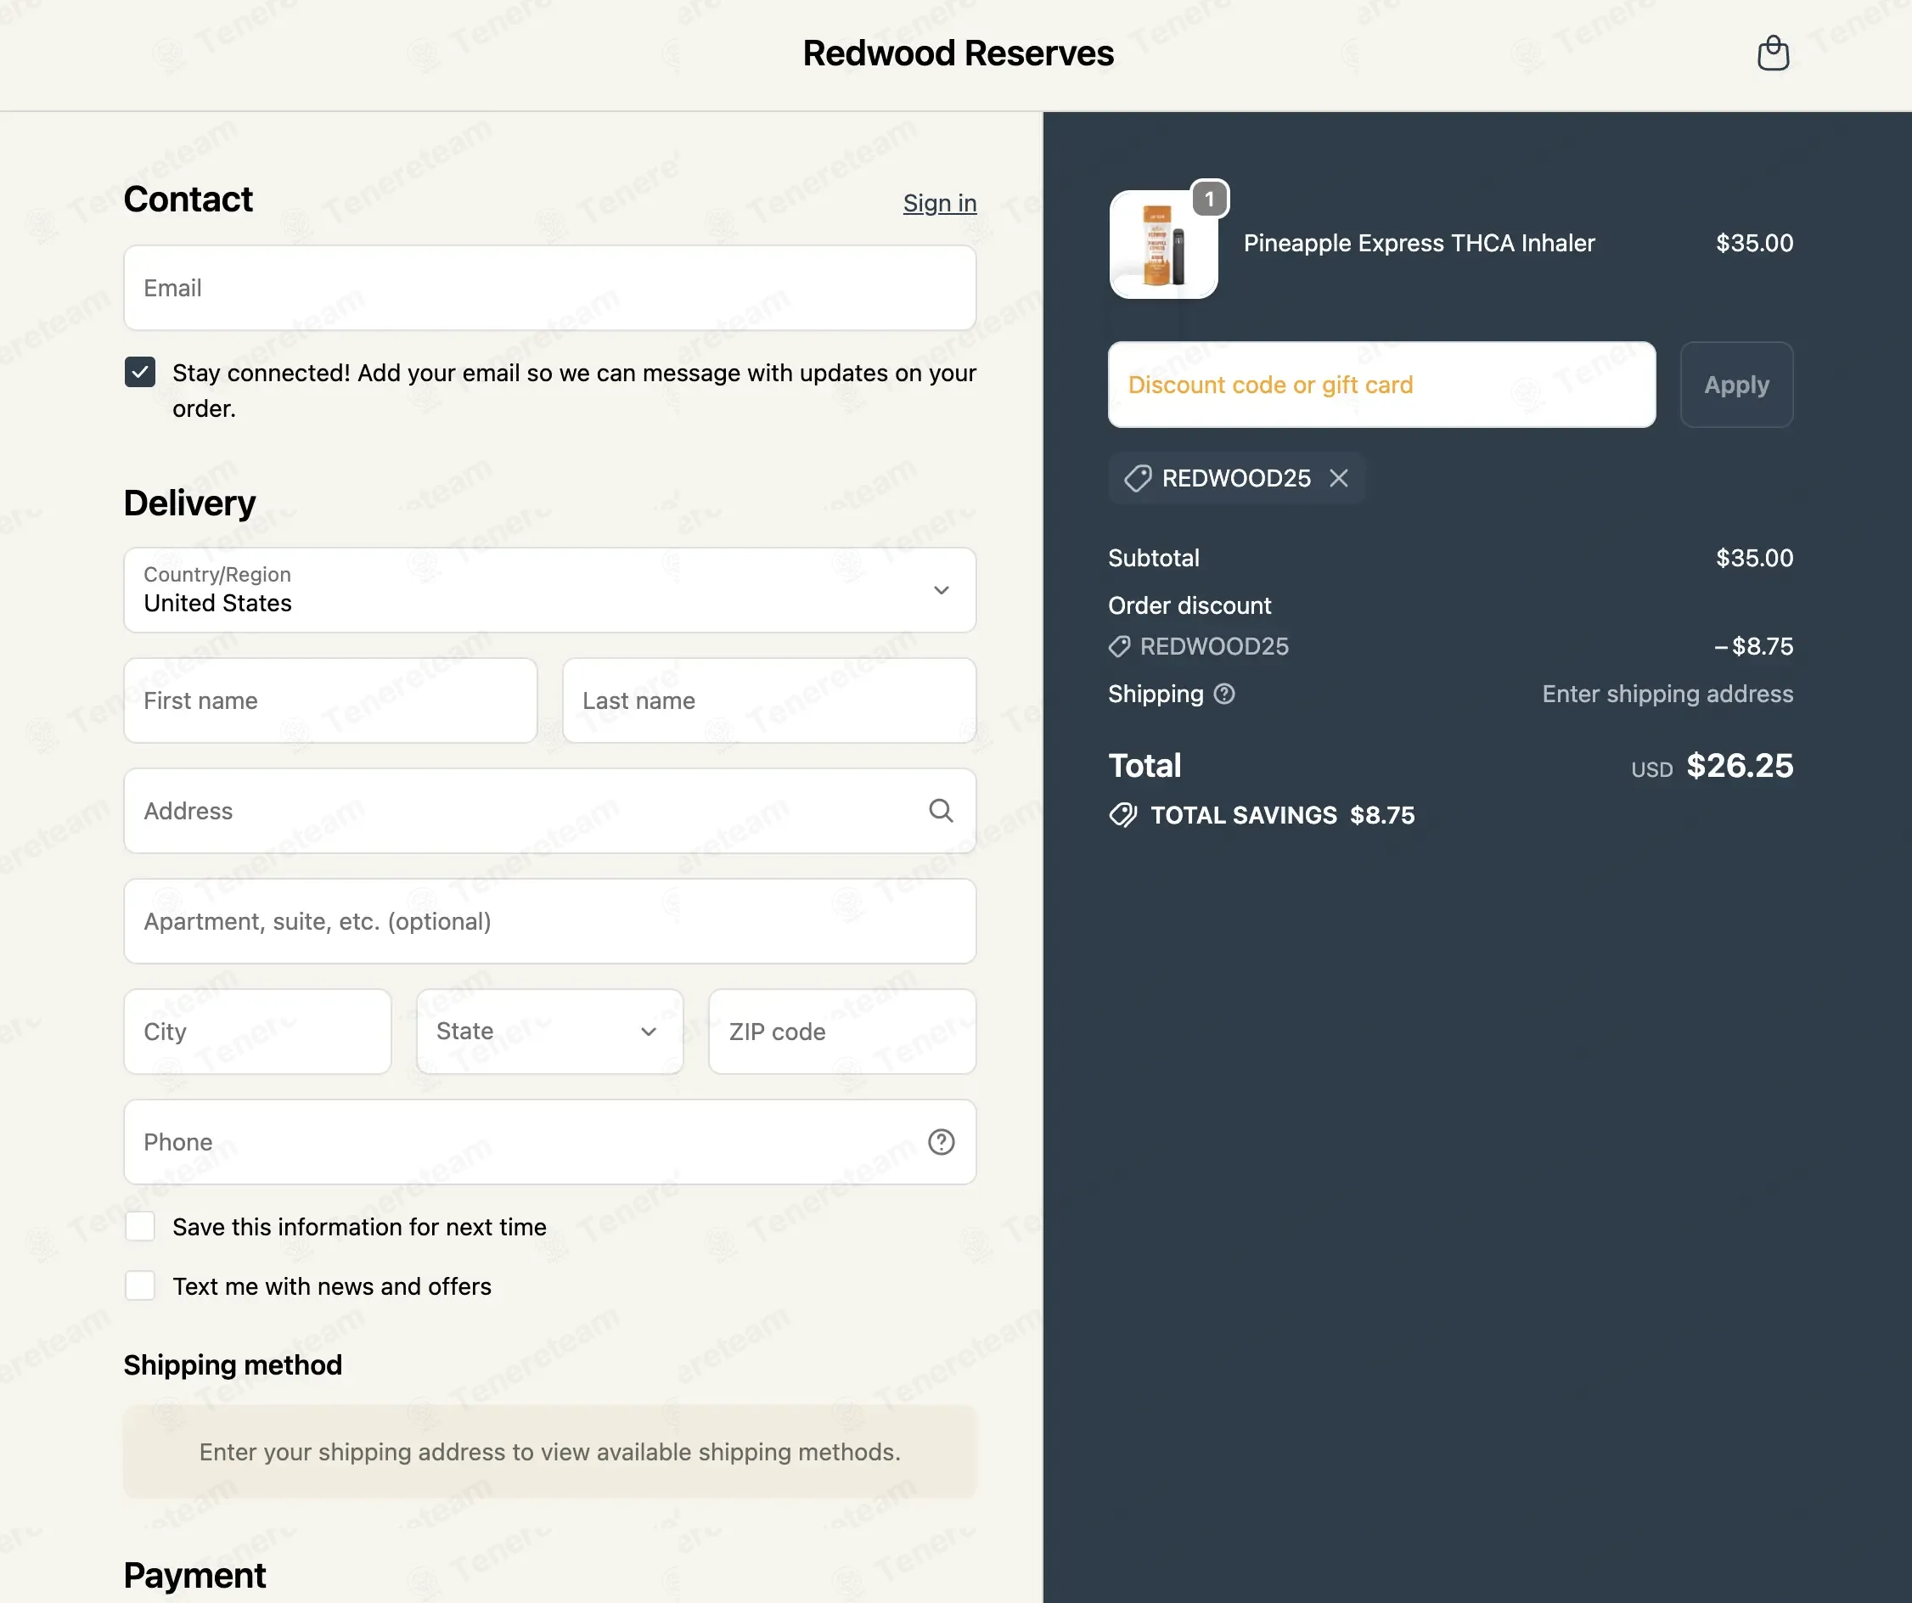
Task: Click the Pineapple Express THCA Inhaler thumbnail
Action: [x=1164, y=244]
